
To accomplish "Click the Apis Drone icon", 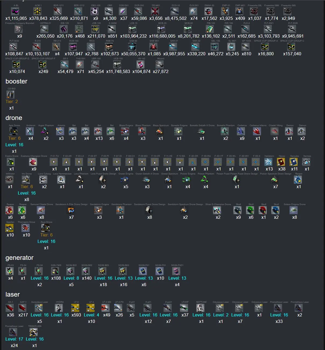I will point(13,131).
